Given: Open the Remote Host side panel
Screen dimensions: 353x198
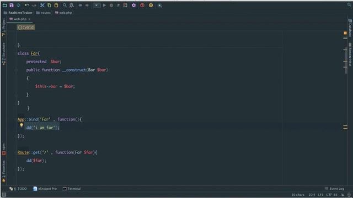Looking at the screenshot, I should click(350, 54).
